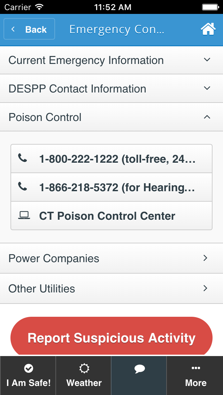Tap the Home icon in the navigation bar
The height and width of the screenshot is (395, 223).
pyautogui.click(x=208, y=29)
